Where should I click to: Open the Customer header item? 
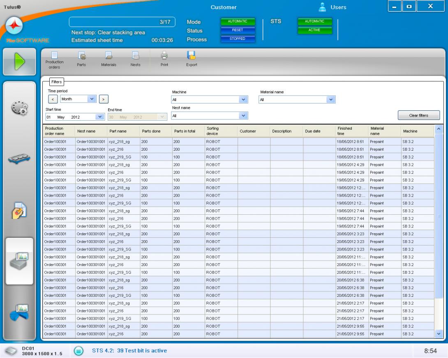tap(223, 7)
